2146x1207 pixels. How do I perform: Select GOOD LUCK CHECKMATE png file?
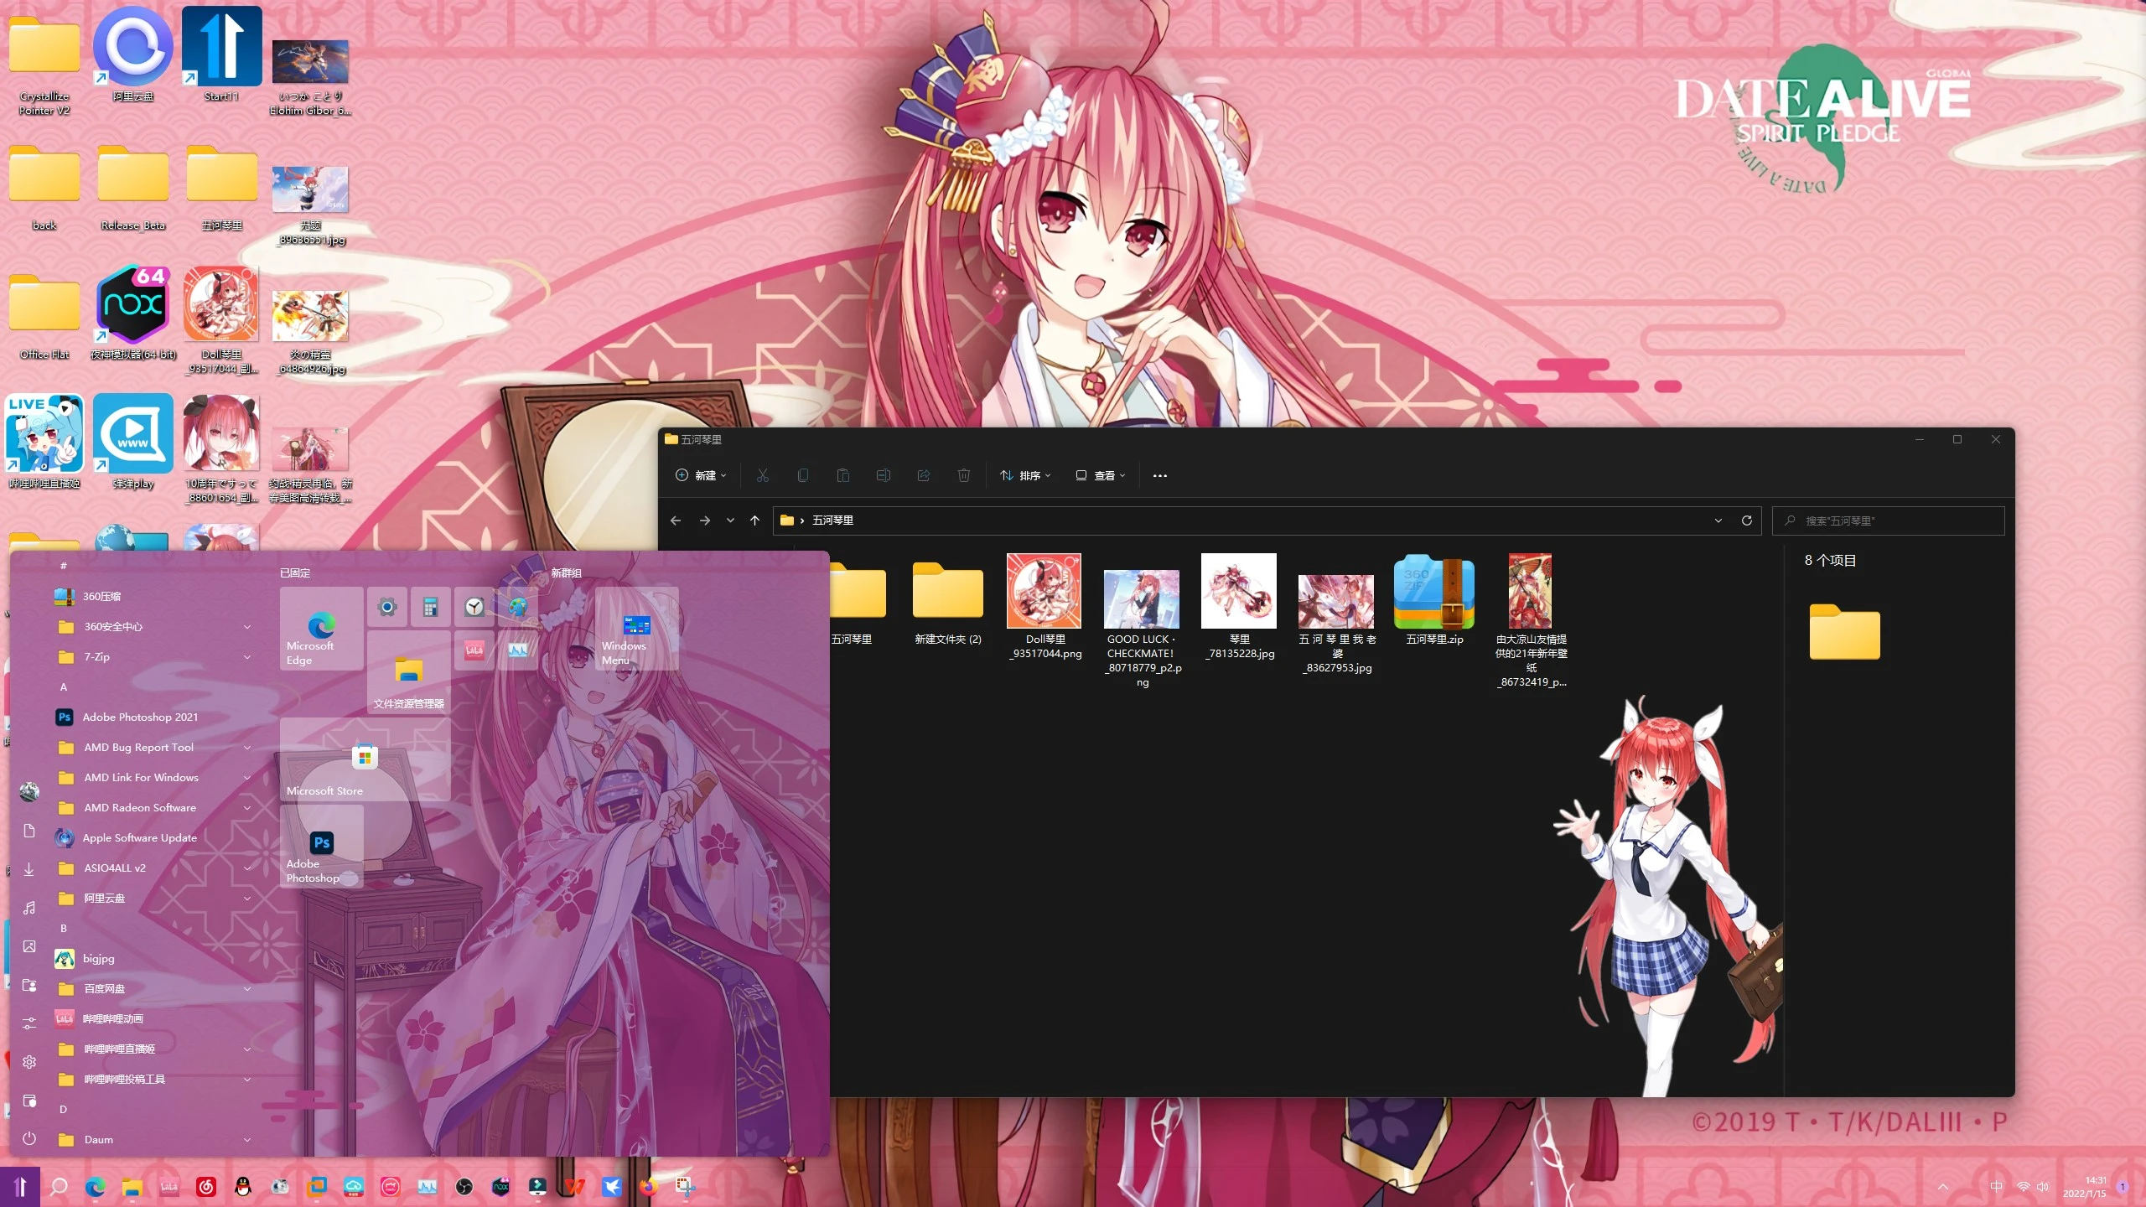point(1142,629)
